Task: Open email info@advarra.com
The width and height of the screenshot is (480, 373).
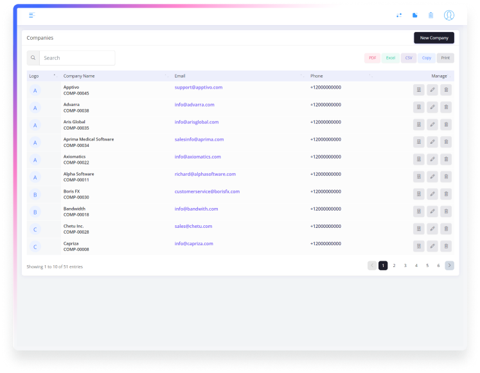Action: pyautogui.click(x=195, y=105)
